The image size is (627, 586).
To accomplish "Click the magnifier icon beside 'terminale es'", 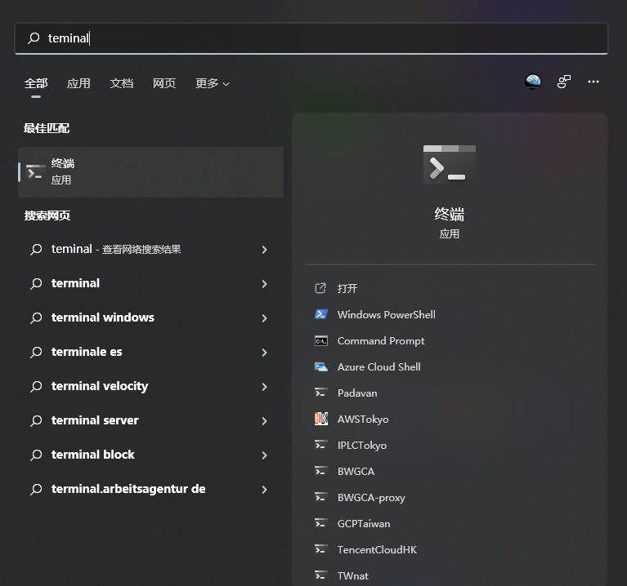I will click(x=36, y=352).
